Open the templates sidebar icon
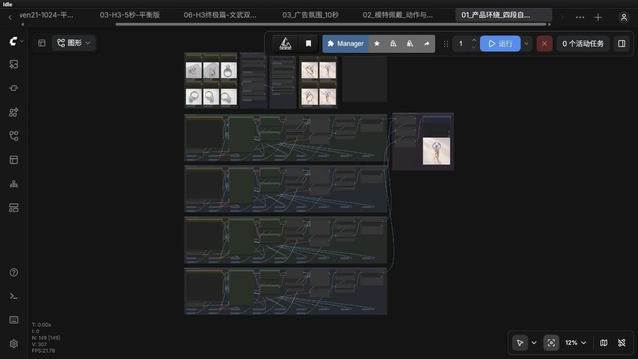This screenshot has height=359, width=638. (13, 160)
